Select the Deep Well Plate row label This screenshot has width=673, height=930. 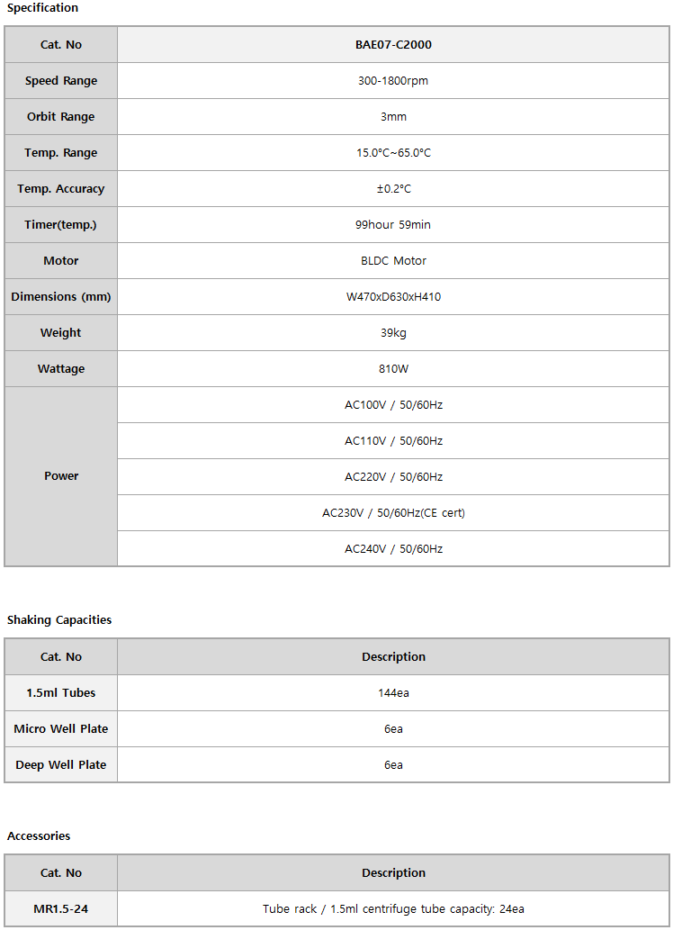click(61, 765)
